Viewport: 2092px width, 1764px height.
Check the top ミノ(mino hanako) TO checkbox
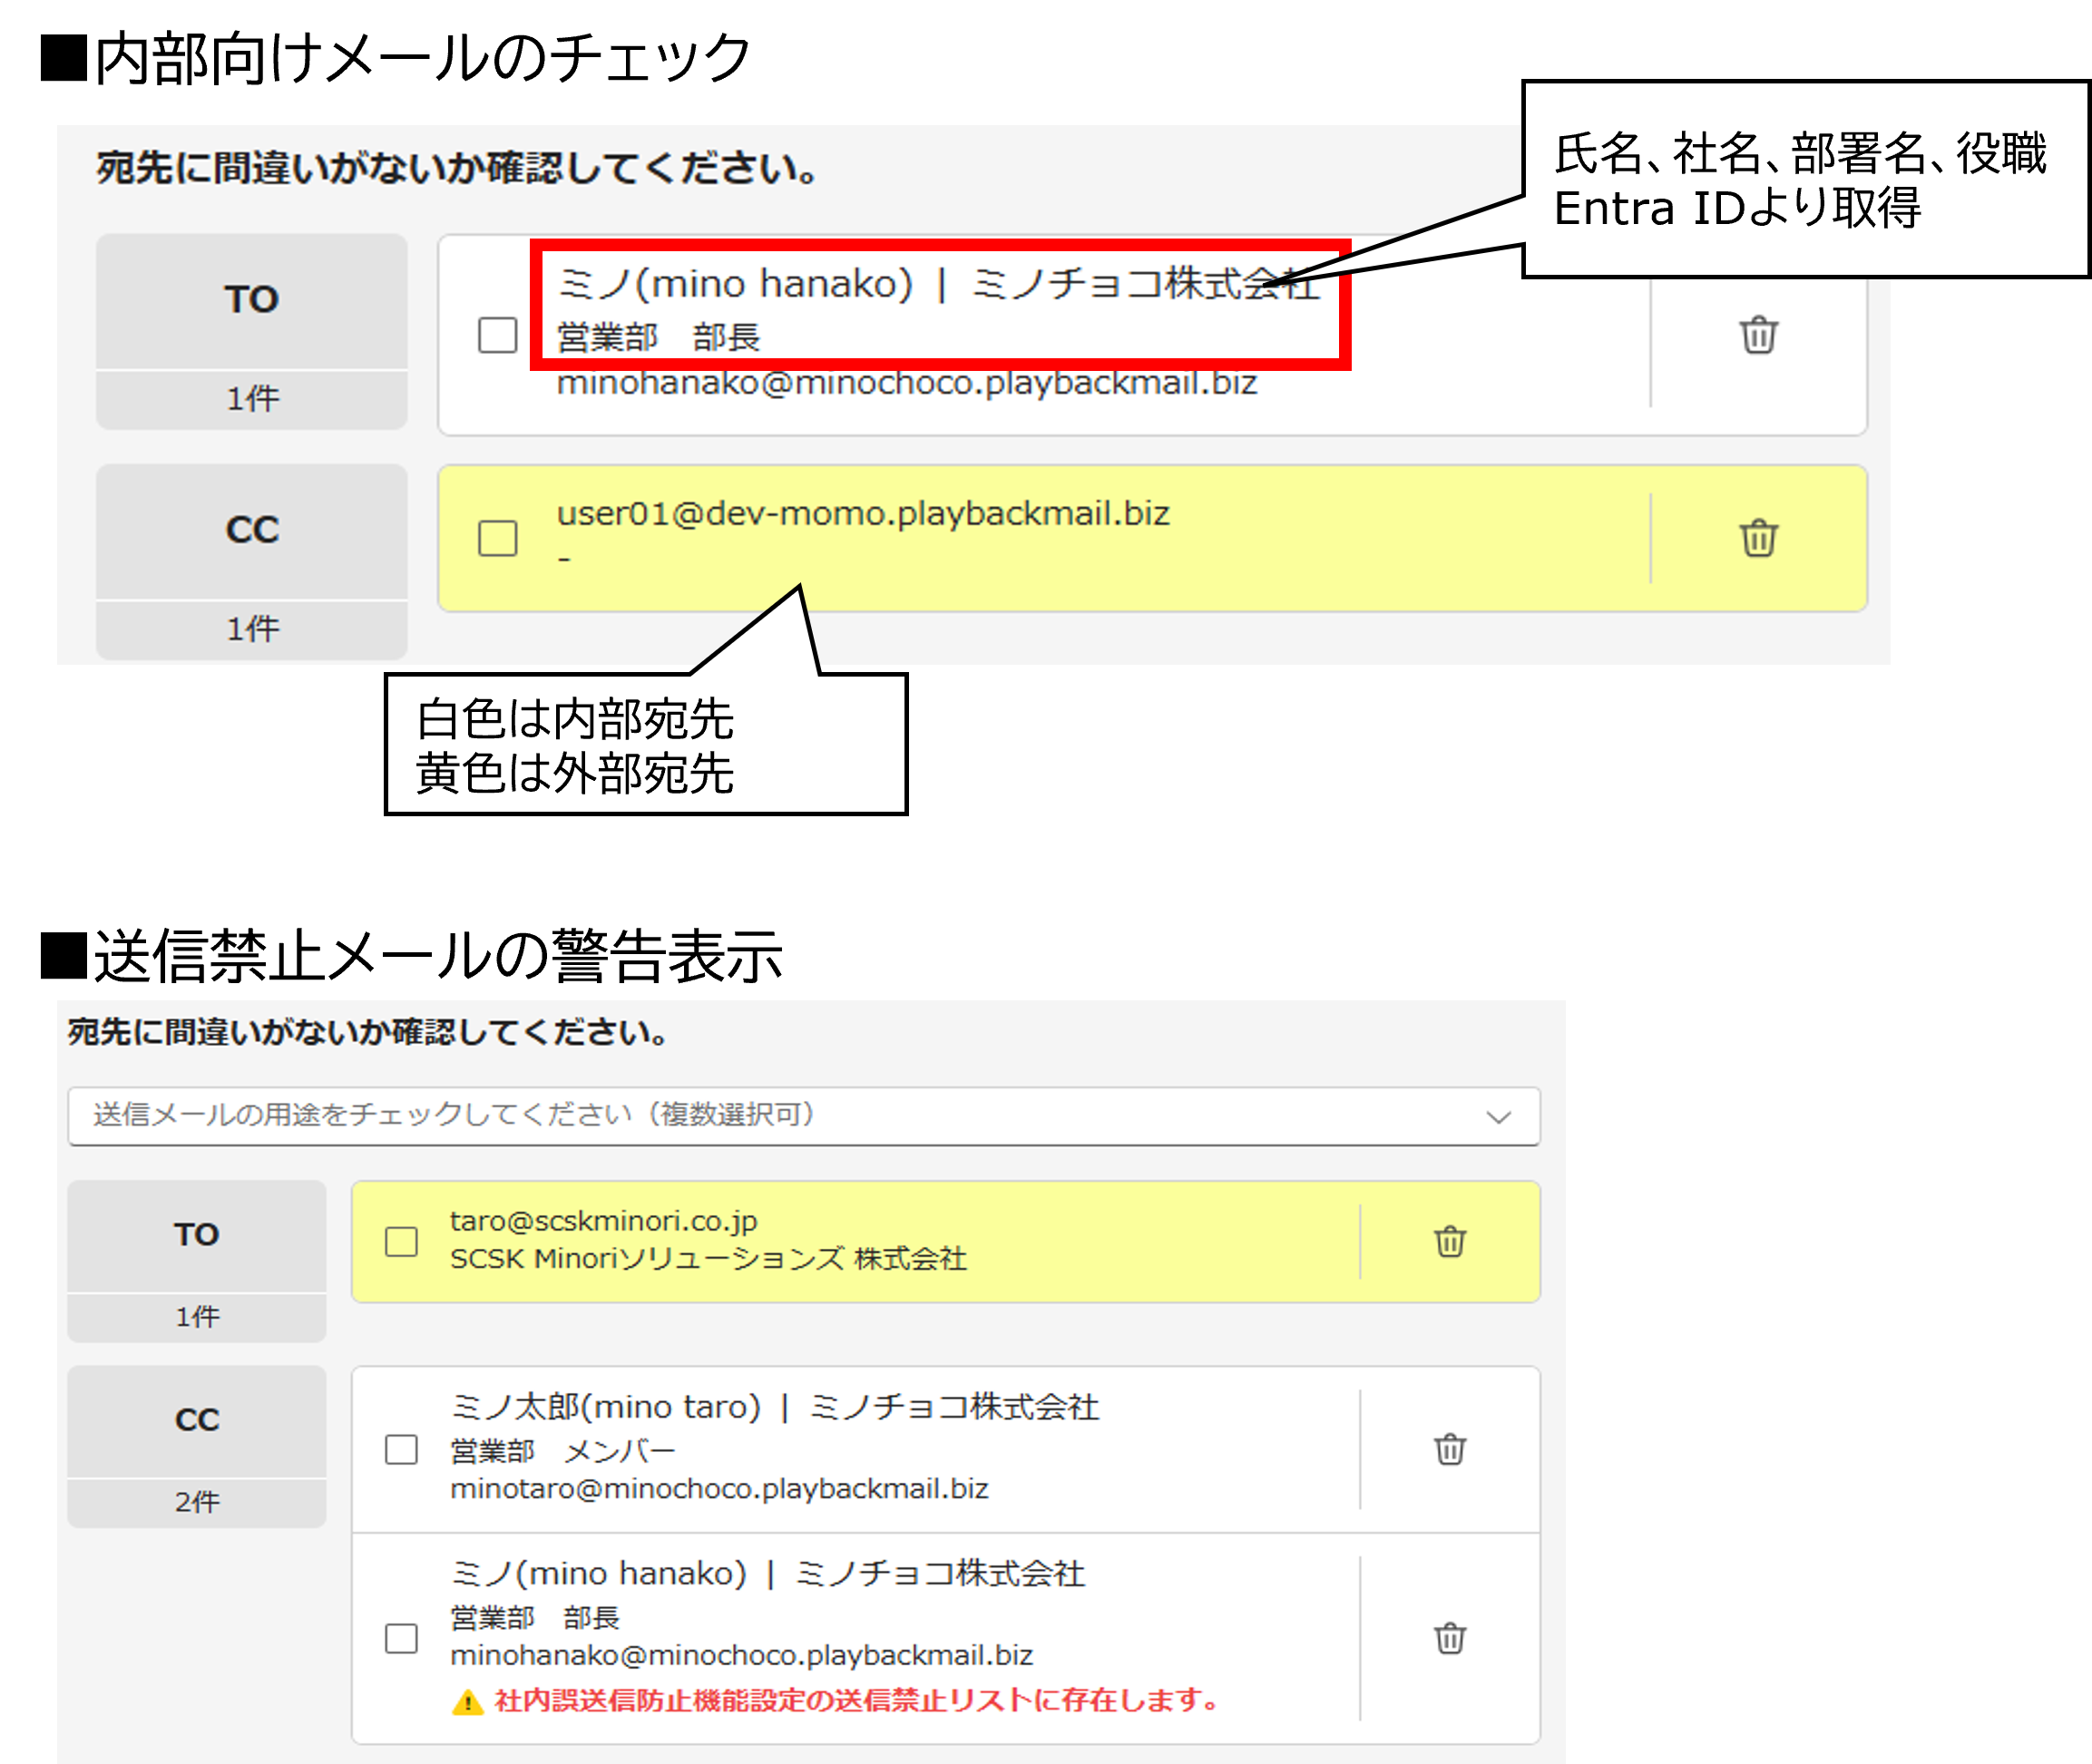[497, 335]
